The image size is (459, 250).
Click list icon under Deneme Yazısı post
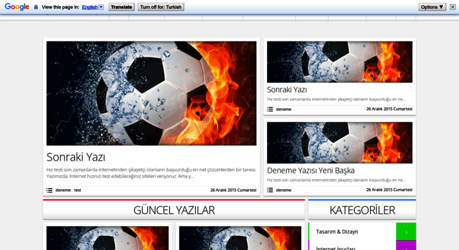(270, 190)
